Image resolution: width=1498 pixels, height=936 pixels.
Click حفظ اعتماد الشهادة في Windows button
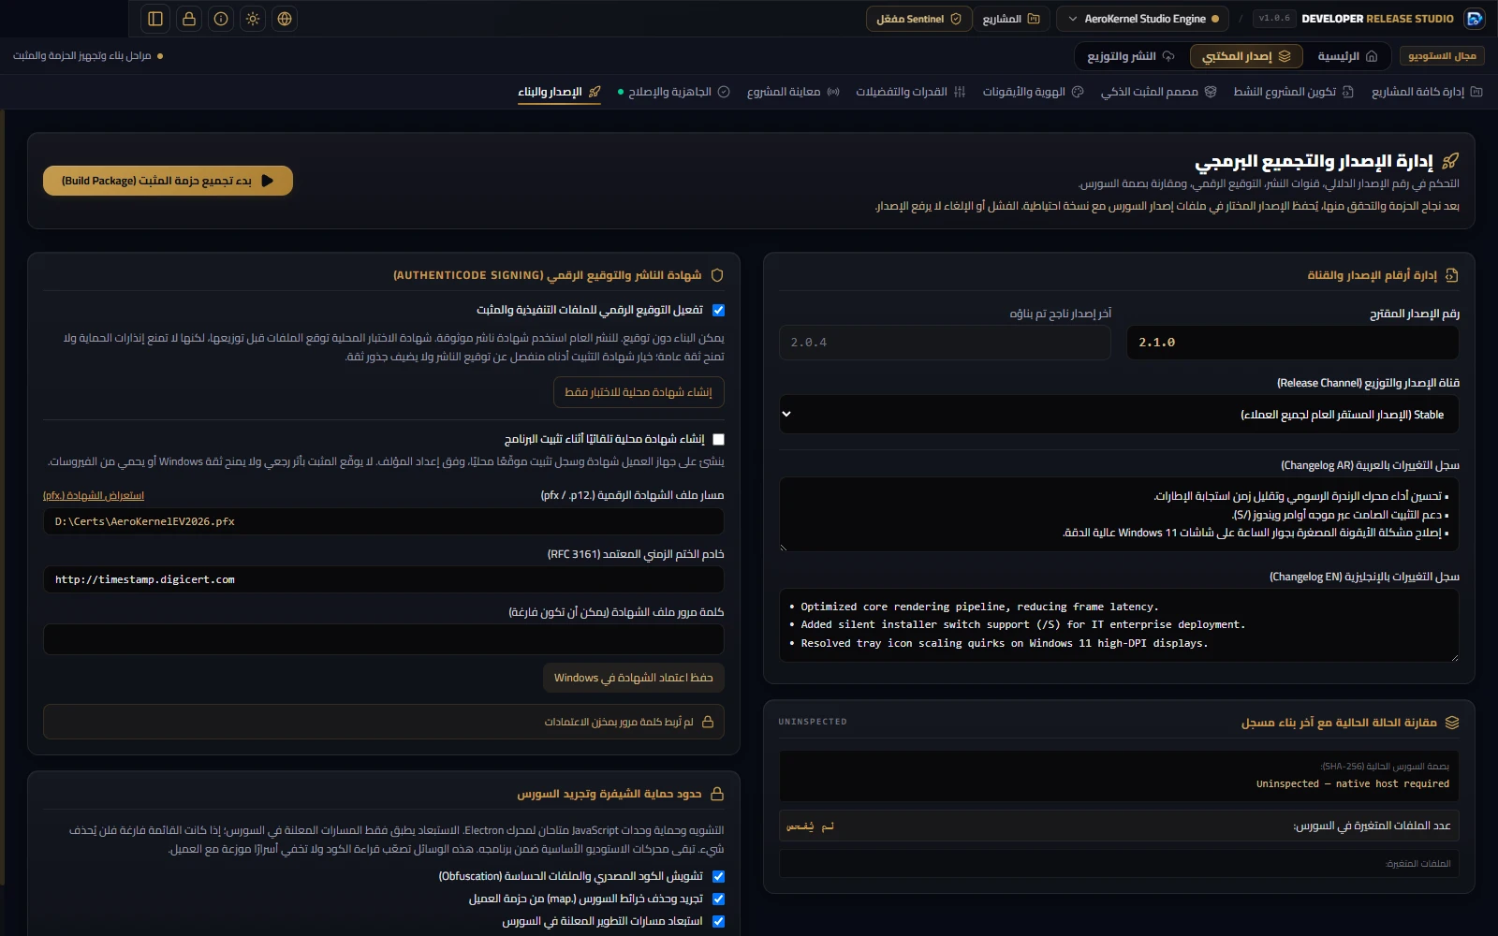(633, 678)
